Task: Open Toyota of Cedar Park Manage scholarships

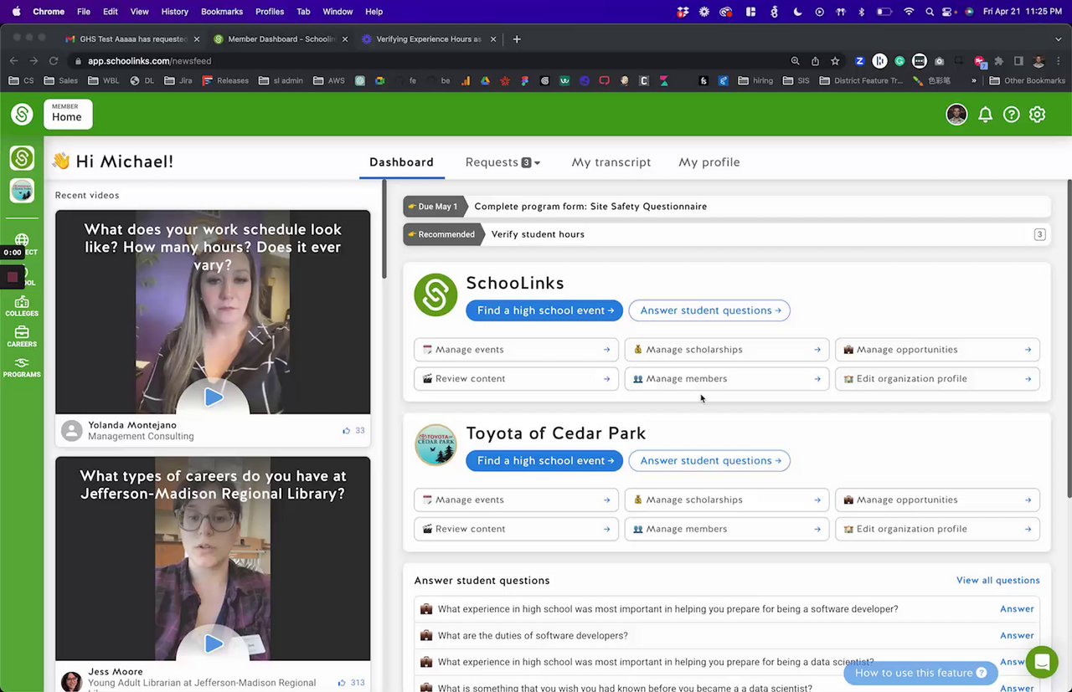Action: 727,500
